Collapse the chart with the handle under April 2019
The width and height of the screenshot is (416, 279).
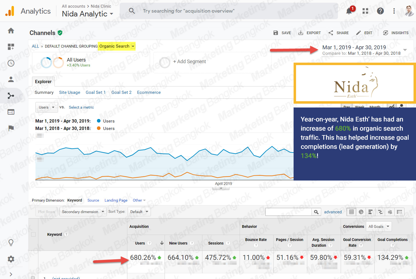coord(221,188)
